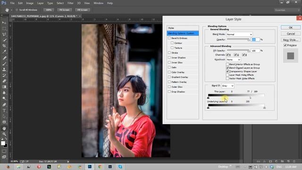Change screen mode icon at toolbox bottom

click(4, 157)
